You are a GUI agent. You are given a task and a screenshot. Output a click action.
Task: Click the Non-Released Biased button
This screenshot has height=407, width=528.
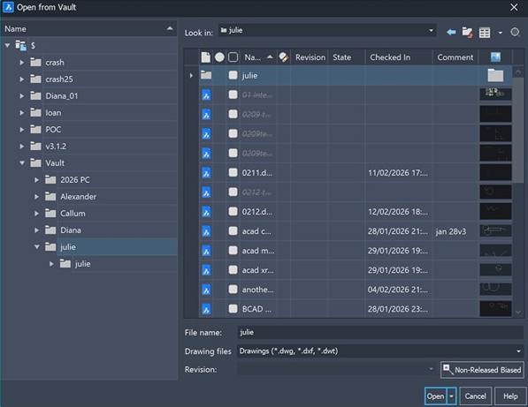coord(482,370)
